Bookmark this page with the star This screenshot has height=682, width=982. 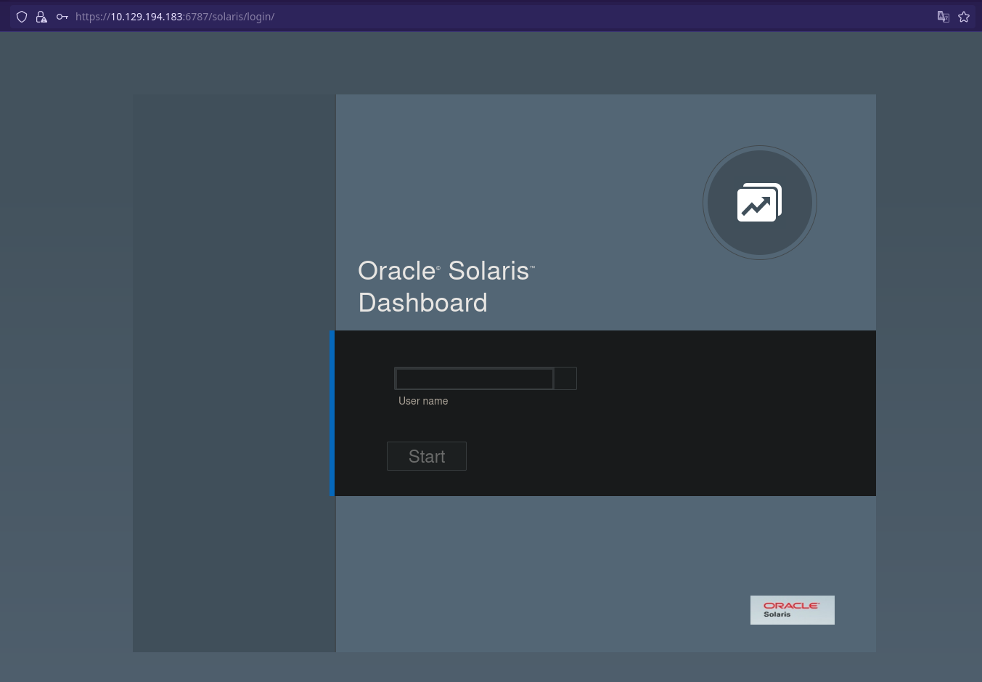(964, 17)
